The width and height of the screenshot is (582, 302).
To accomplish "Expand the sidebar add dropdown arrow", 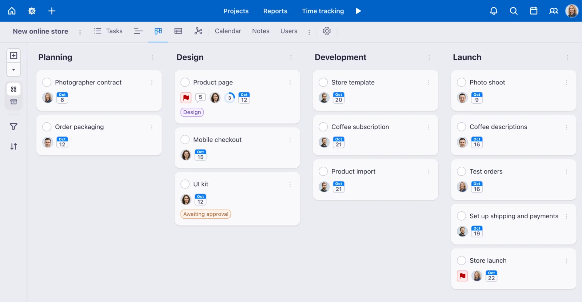I will pyautogui.click(x=13, y=70).
